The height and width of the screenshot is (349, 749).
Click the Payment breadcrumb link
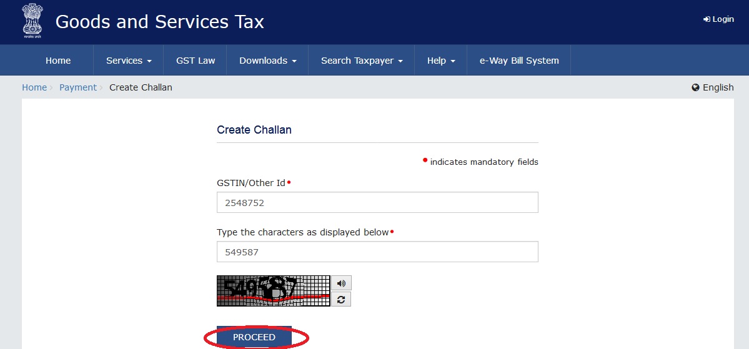(78, 87)
